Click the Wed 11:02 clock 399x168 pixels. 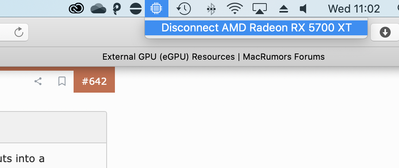354,8
